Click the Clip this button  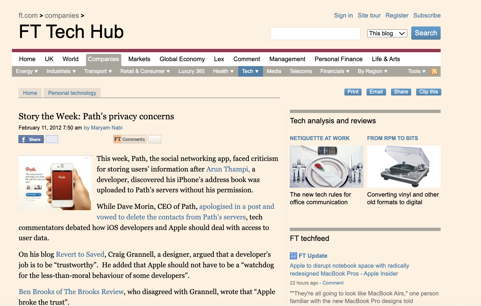[428, 92]
